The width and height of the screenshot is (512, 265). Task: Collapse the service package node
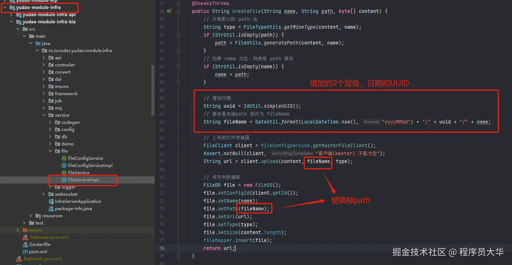44,115
